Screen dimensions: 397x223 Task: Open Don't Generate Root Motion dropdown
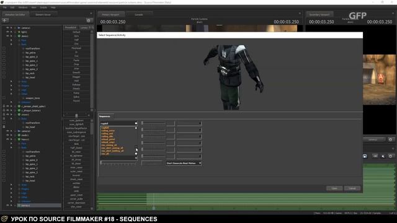(x=184, y=164)
